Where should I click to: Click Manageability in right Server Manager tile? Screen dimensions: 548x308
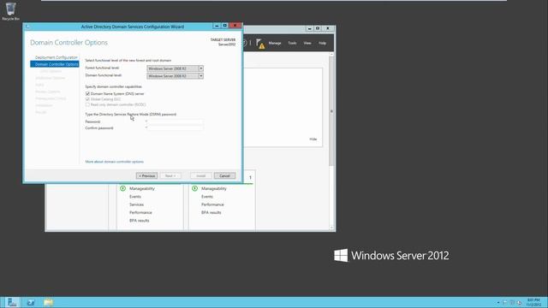tap(214, 188)
